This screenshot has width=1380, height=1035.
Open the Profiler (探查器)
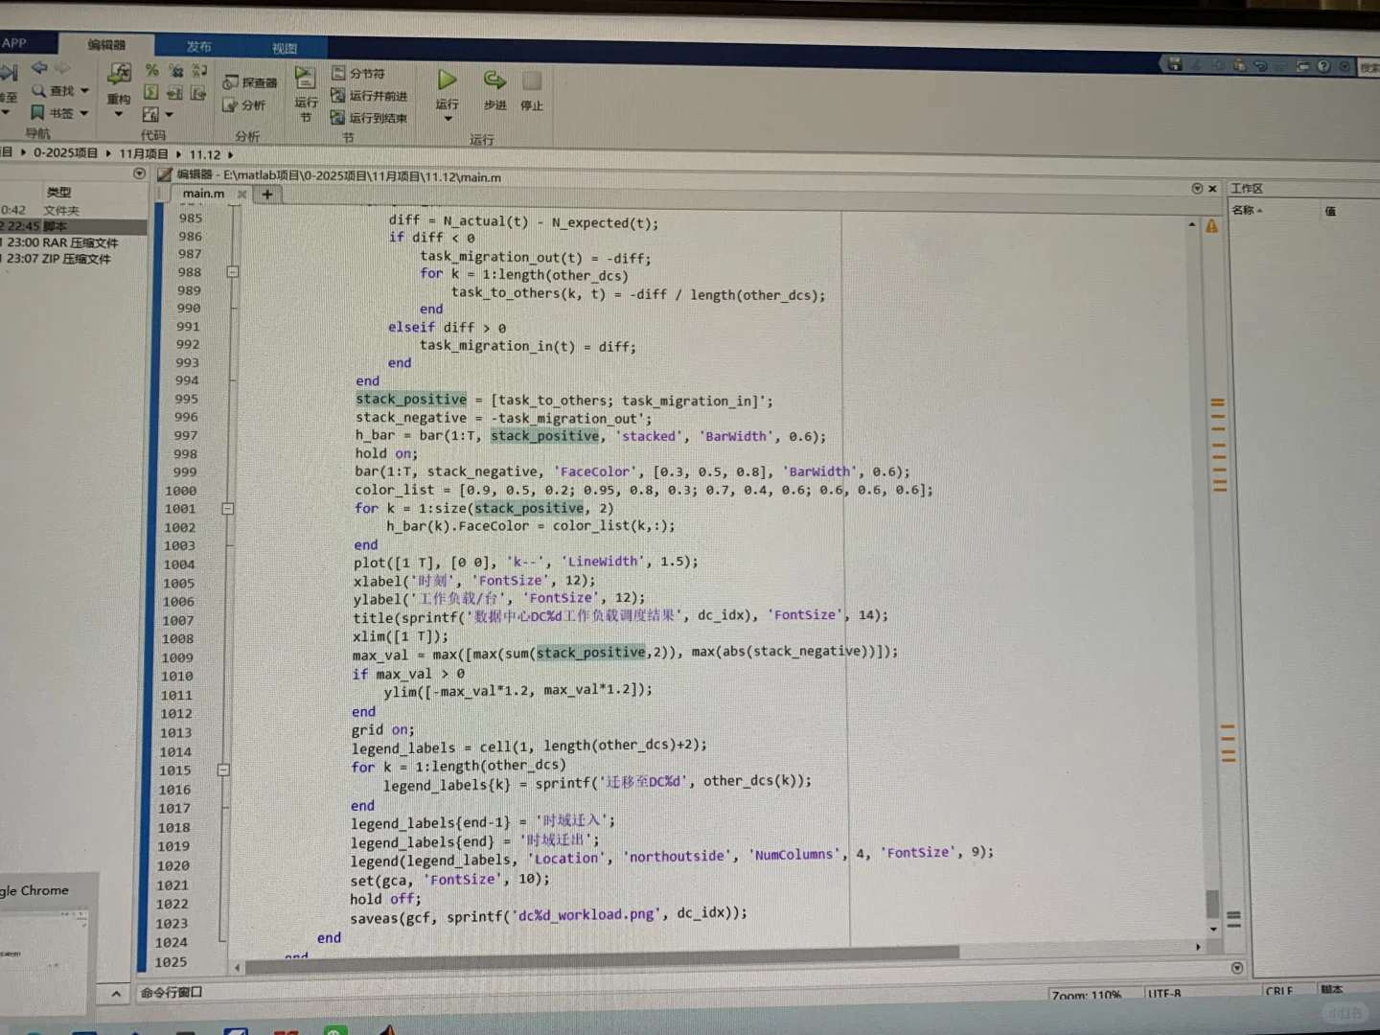tap(250, 82)
